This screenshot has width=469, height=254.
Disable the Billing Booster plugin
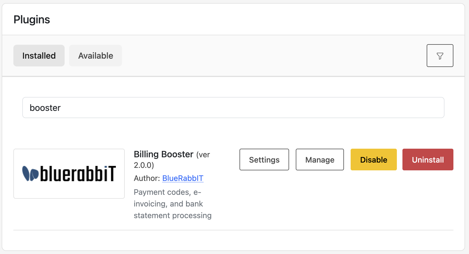click(x=374, y=160)
